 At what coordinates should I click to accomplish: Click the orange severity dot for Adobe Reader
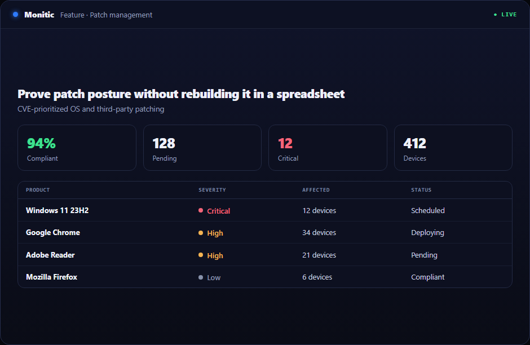click(200, 255)
